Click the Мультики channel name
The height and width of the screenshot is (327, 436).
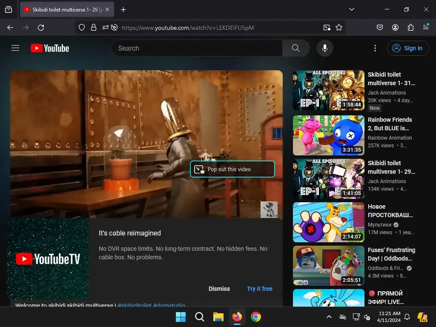(x=379, y=224)
